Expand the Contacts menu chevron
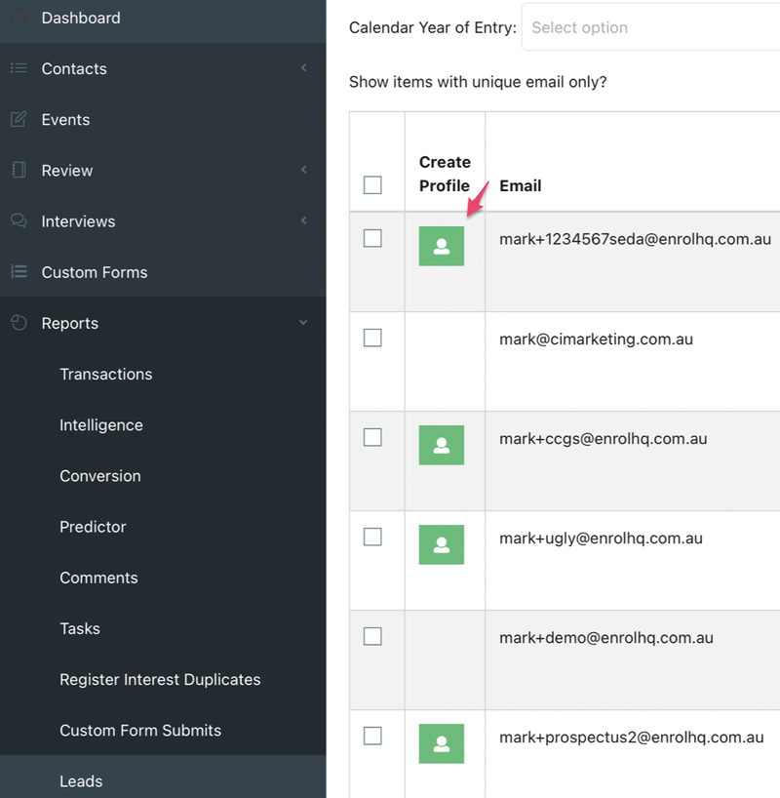This screenshot has height=798, width=780. [303, 68]
